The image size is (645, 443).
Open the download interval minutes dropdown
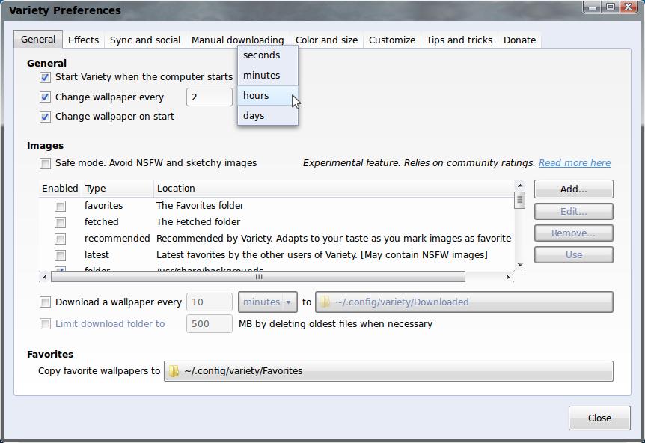tap(267, 302)
